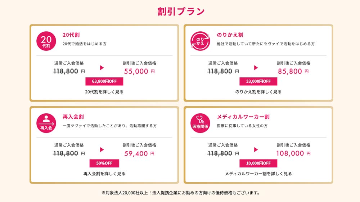Click the pink arrow in のりかえ割 card
This screenshot has width=360, height=202.
pyautogui.click(x=256, y=67)
